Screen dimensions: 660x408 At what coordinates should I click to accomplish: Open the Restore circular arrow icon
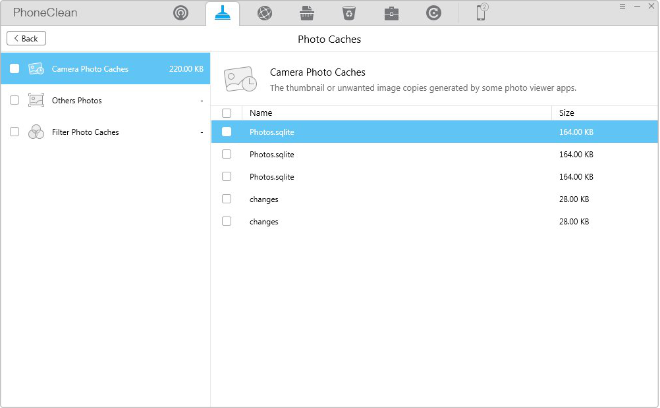(x=433, y=13)
